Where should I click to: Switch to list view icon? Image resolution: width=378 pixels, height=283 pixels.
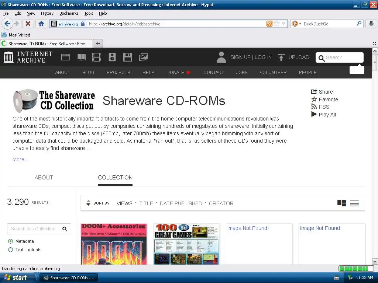coord(354,203)
